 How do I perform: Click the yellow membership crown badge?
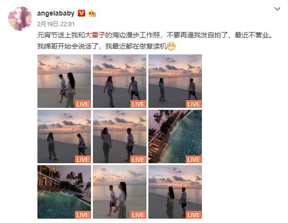pyautogui.click(x=92, y=13)
